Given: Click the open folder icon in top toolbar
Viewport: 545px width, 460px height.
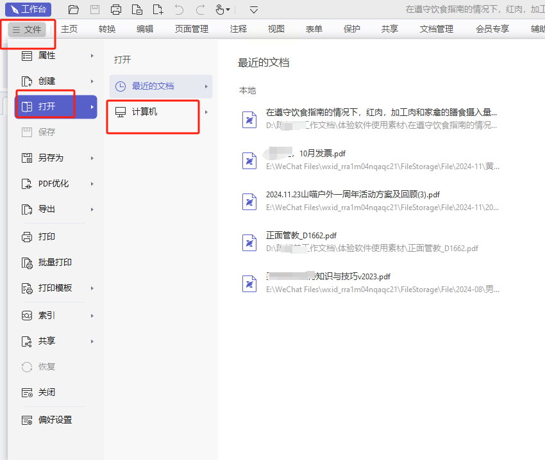Looking at the screenshot, I should [x=73, y=10].
